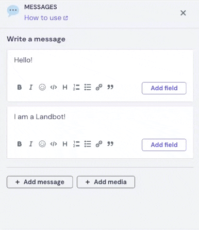Click Add field in the Hello! message
Viewport: 199px width, 230px height.
click(x=164, y=88)
